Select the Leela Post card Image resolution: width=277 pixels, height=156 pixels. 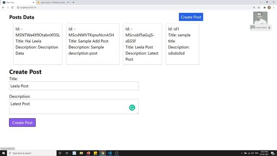click(142, 44)
